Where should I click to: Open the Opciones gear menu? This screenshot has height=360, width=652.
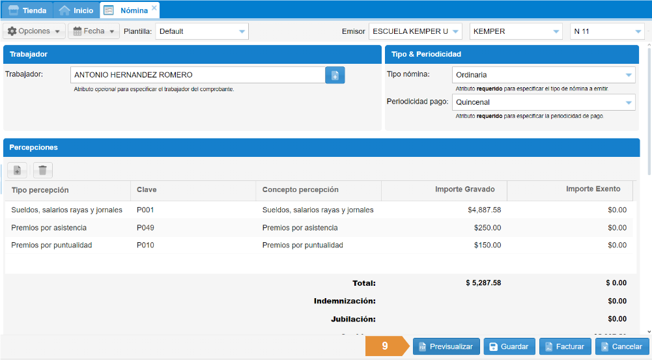[x=35, y=31]
